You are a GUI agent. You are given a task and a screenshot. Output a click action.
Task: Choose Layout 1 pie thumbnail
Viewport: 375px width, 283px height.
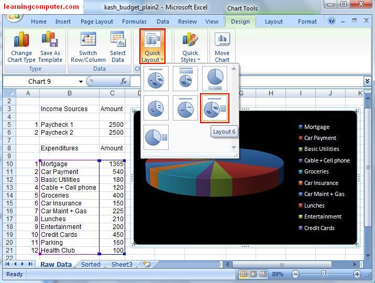[x=156, y=79]
